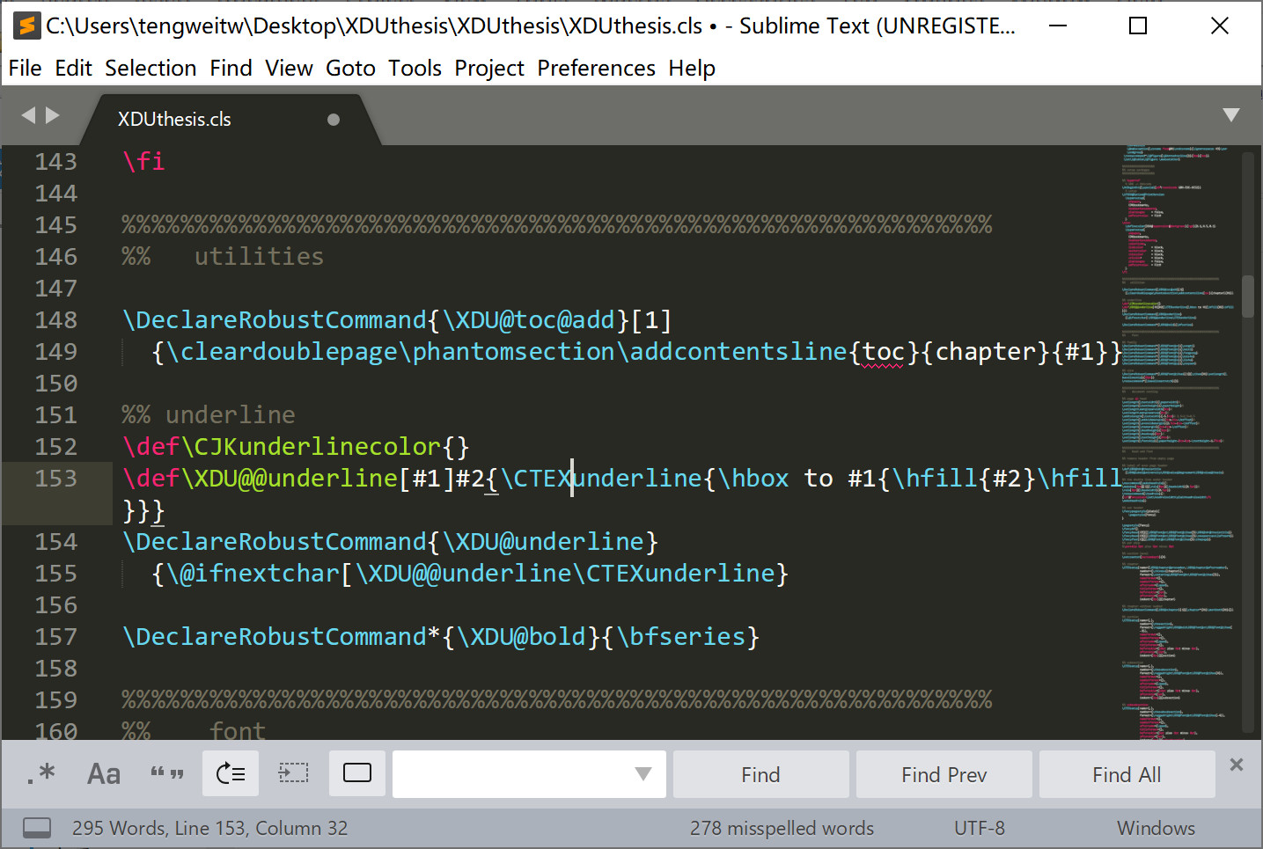1263x849 pixels.
Task: Click the Sublime Text title bar icon
Action: click(x=27, y=26)
